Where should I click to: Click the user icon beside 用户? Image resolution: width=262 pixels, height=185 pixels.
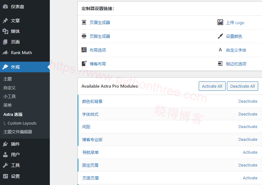click(5, 155)
